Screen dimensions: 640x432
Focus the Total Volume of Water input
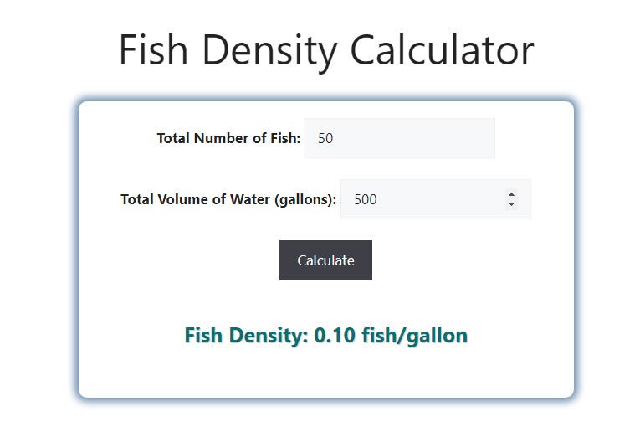(x=436, y=199)
